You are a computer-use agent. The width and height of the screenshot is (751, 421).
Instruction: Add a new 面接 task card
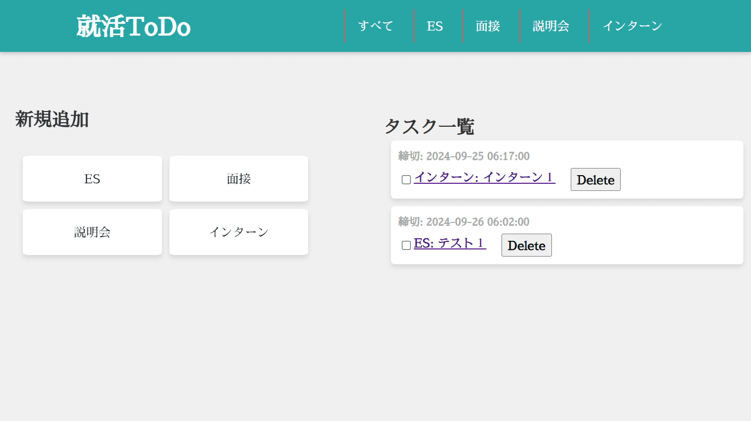[x=239, y=179]
